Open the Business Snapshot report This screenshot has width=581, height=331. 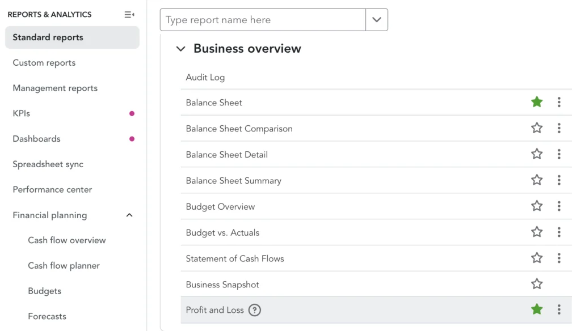[222, 285]
